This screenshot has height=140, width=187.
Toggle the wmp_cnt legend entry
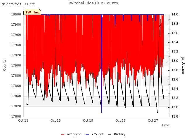(x=71, y=134)
